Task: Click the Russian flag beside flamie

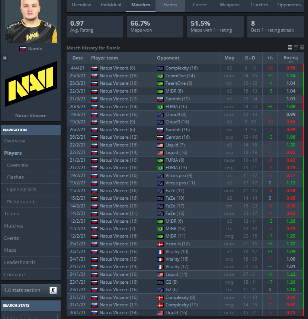Action: [x=23, y=49]
